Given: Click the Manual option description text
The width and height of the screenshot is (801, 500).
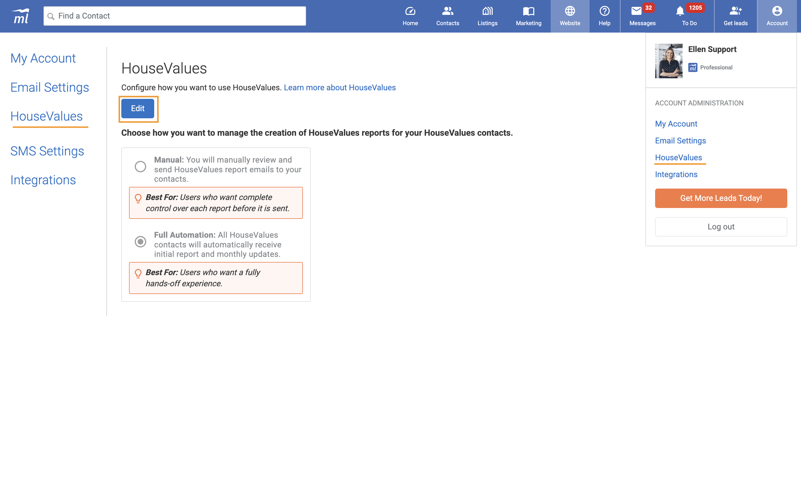Looking at the screenshot, I should click(228, 169).
